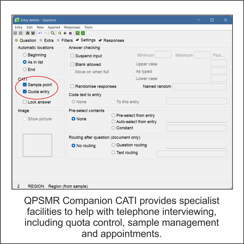This screenshot has width=244, height=244.
Task: Select the As in list radio button
Action: pyautogui.click(x=25, y=62)
